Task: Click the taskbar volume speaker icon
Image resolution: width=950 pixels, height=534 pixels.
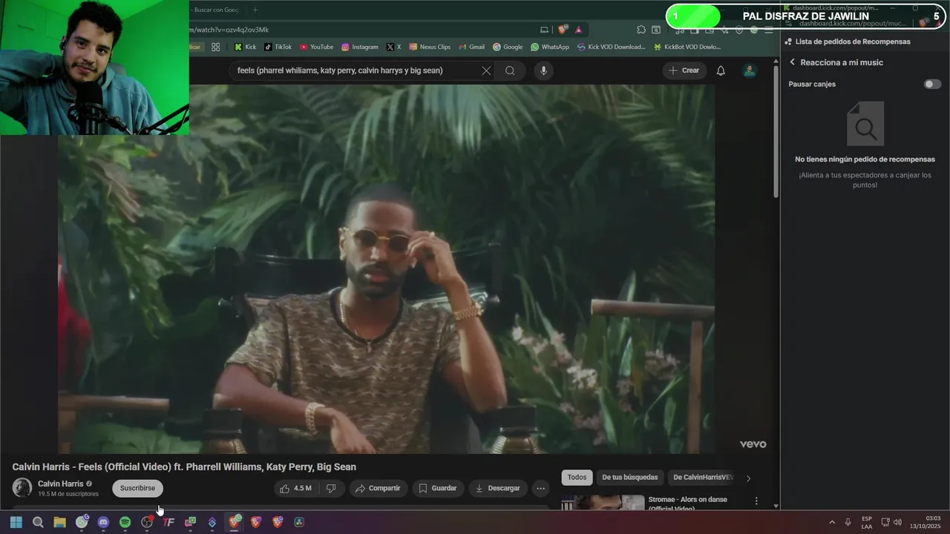Action: click(x=897, y=522)
